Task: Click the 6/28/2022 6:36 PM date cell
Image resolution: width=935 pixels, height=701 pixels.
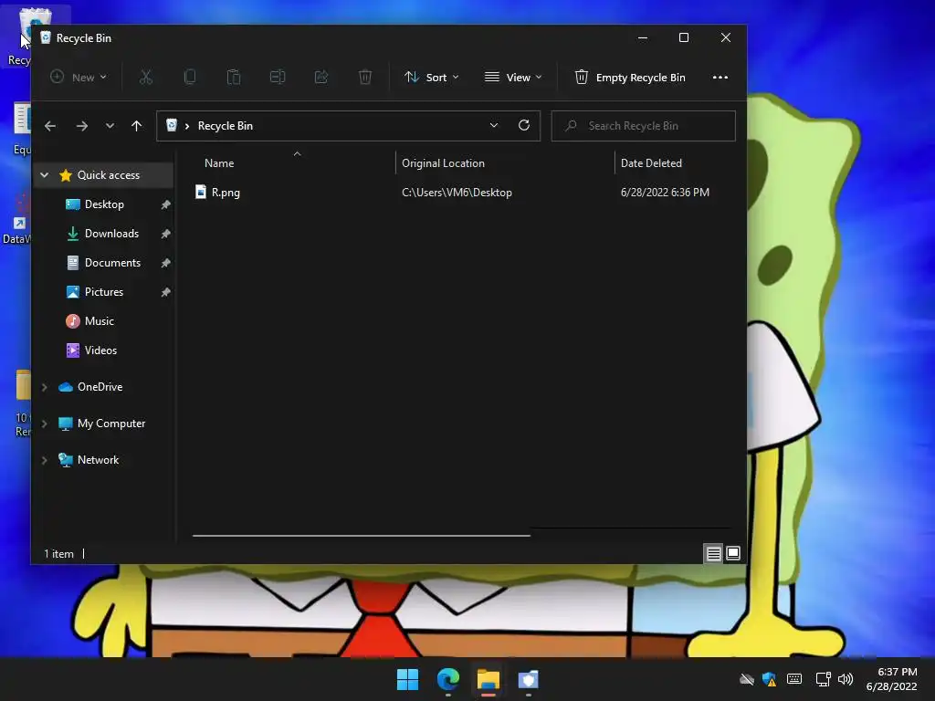Action: (665, 193)
